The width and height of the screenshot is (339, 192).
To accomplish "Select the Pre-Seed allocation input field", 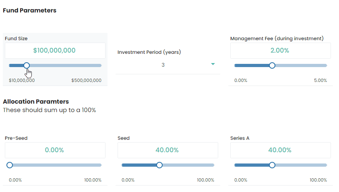I will click(x=55, y=150).
